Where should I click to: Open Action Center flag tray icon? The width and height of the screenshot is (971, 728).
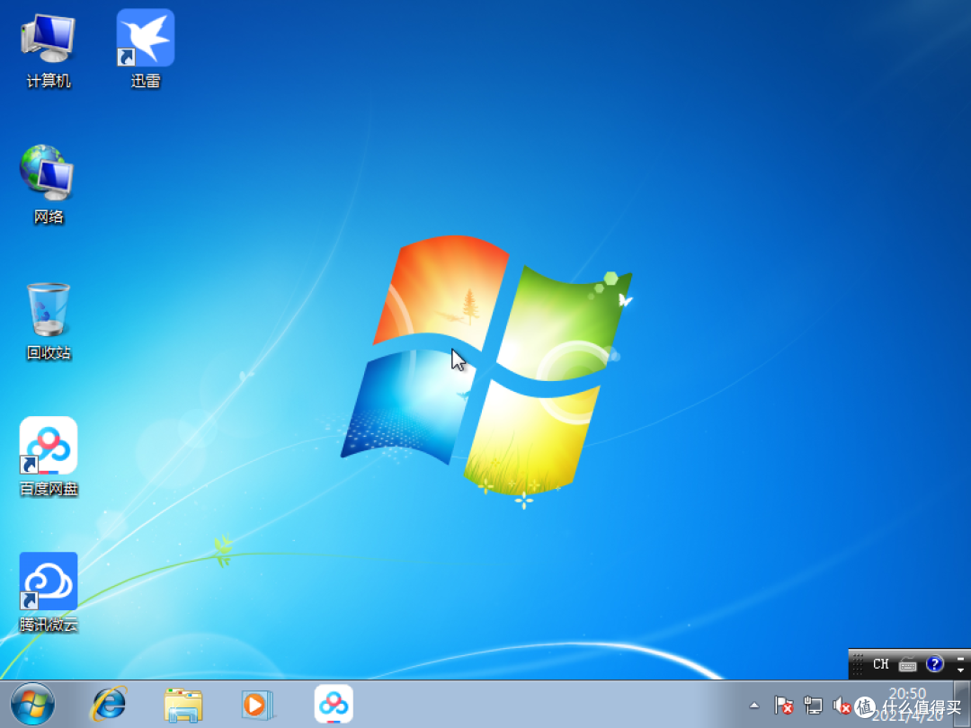tap(783, 706)
